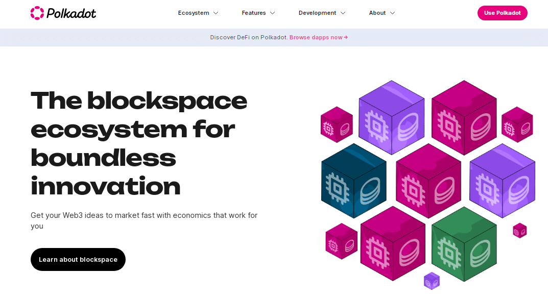Click the Learn about blockspace button
Viewport: 548px width, 298px height.
tap(78, 260)
